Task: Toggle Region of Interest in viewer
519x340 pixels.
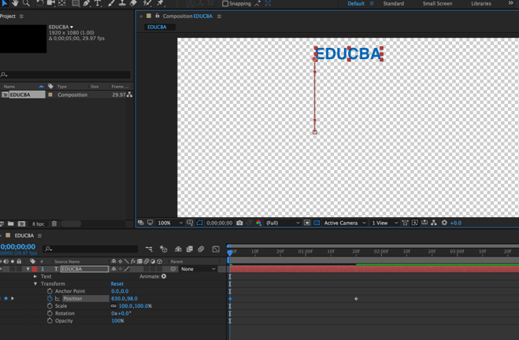Action: (x=307, y=223)
